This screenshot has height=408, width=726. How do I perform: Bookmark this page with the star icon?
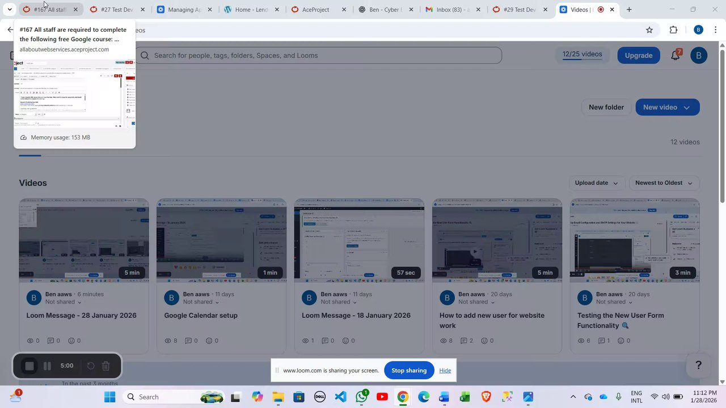649,30
